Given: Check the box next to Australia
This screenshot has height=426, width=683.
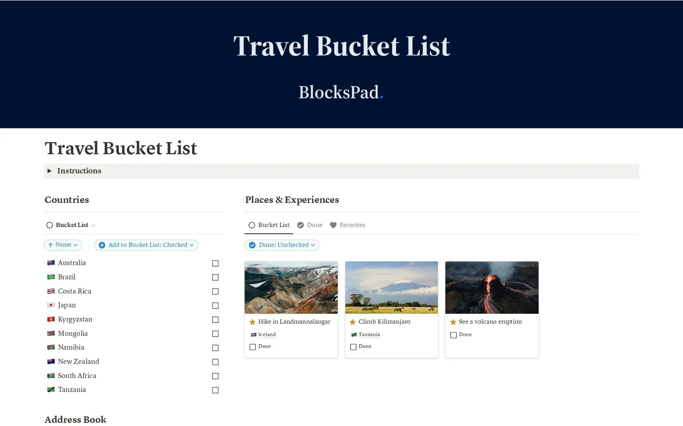Looking at the screenshot, I should coord(215,263).
